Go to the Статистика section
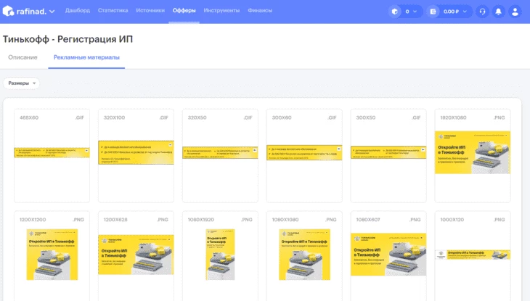Viewport: 530px width, 301px height. [x=113, y=10]
